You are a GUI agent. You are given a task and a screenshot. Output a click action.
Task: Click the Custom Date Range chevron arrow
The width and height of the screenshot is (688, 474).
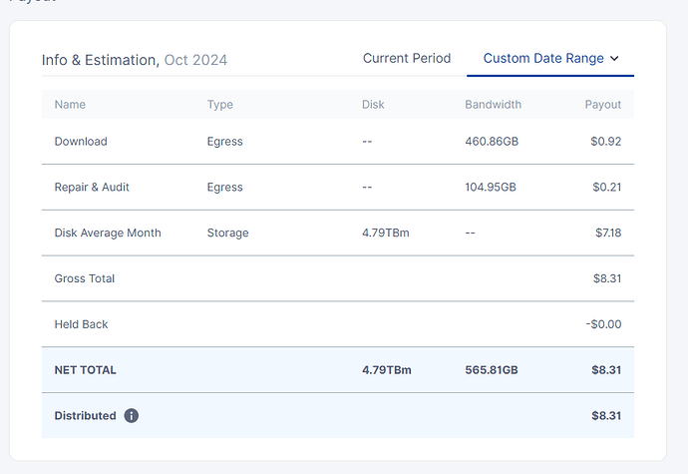click(614, 59)
